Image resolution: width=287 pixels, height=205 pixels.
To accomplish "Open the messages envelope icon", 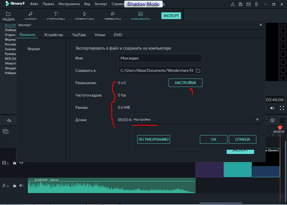I will tap(248, 4).
